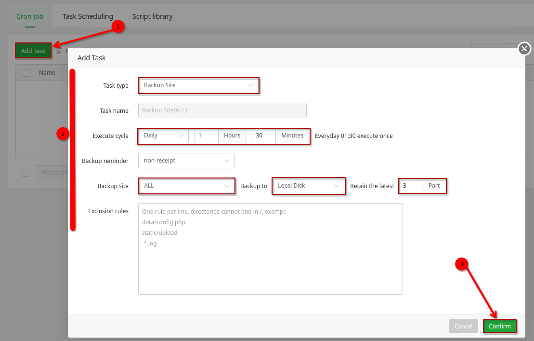This screenshot has width=534, height=341.
Task: Click the Retain the latest number field
Action: 411,186
